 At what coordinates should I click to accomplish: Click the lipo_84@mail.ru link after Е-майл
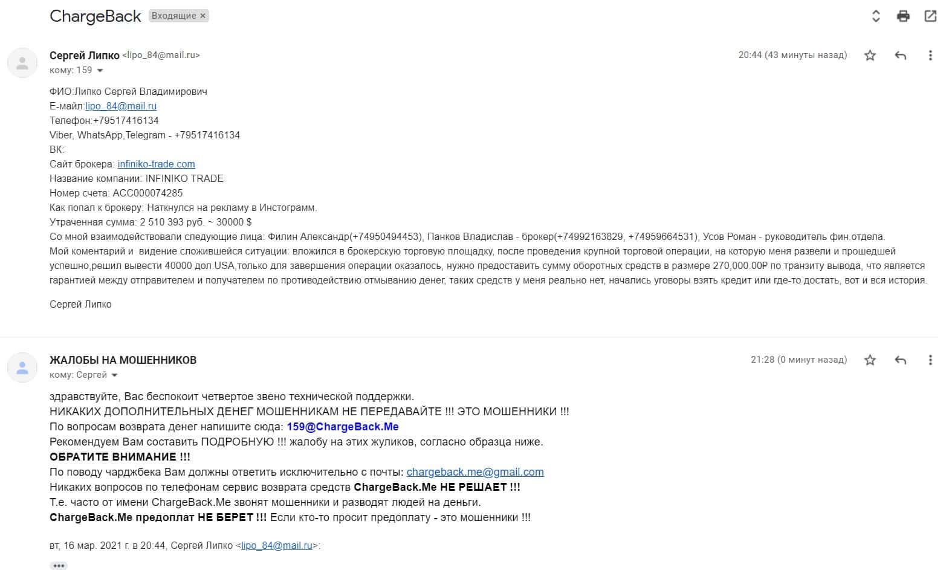(121, 106)
